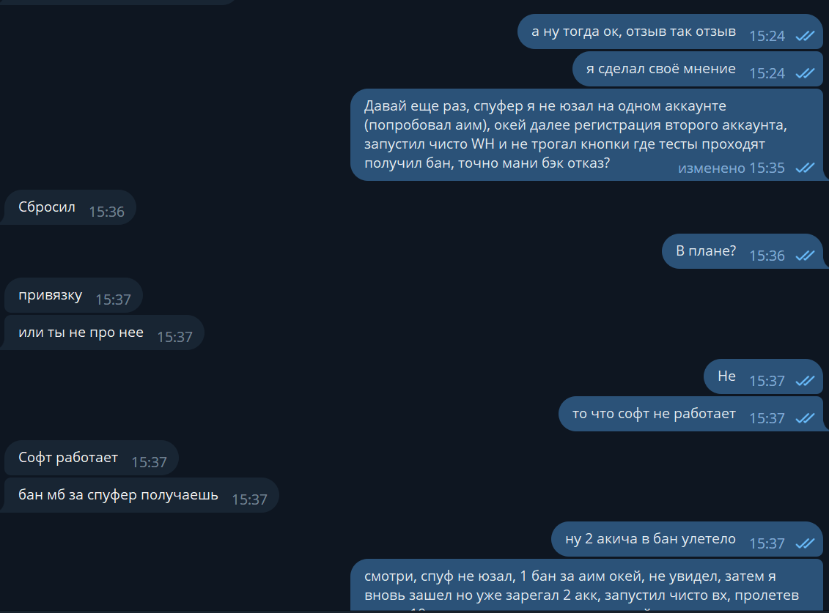Click read receipt icon next to 'изменено 15:35'

pos(805,168)
